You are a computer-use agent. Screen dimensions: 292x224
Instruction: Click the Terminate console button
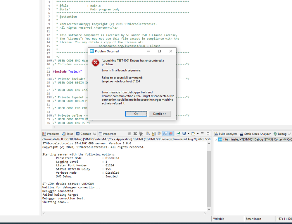point(129,134)
